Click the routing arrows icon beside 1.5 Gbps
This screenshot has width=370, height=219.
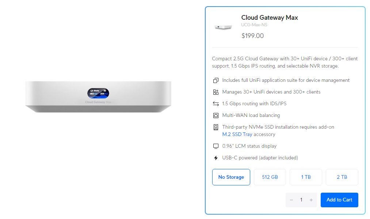coord(215,104)
